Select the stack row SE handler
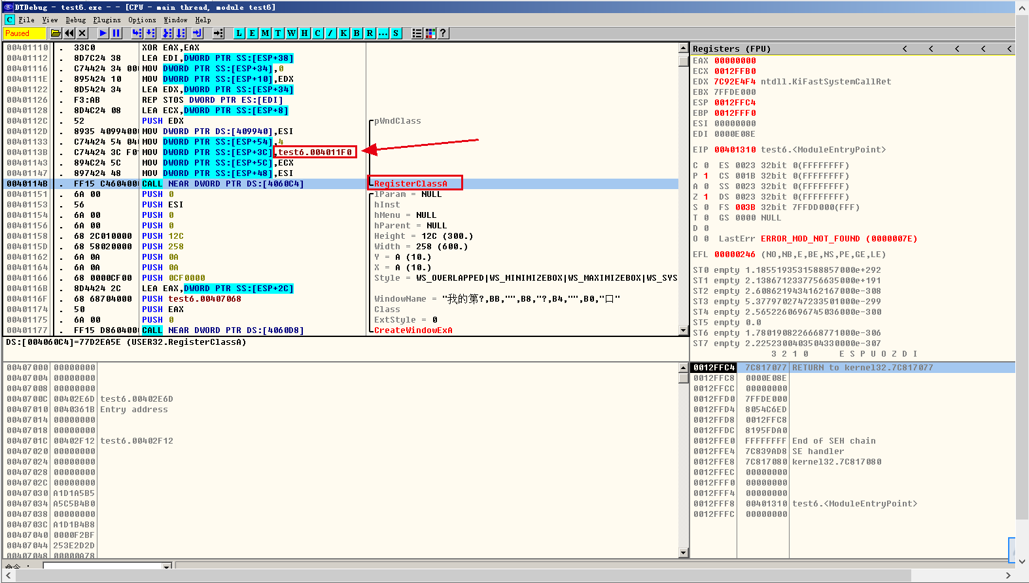 click(853, 451)
